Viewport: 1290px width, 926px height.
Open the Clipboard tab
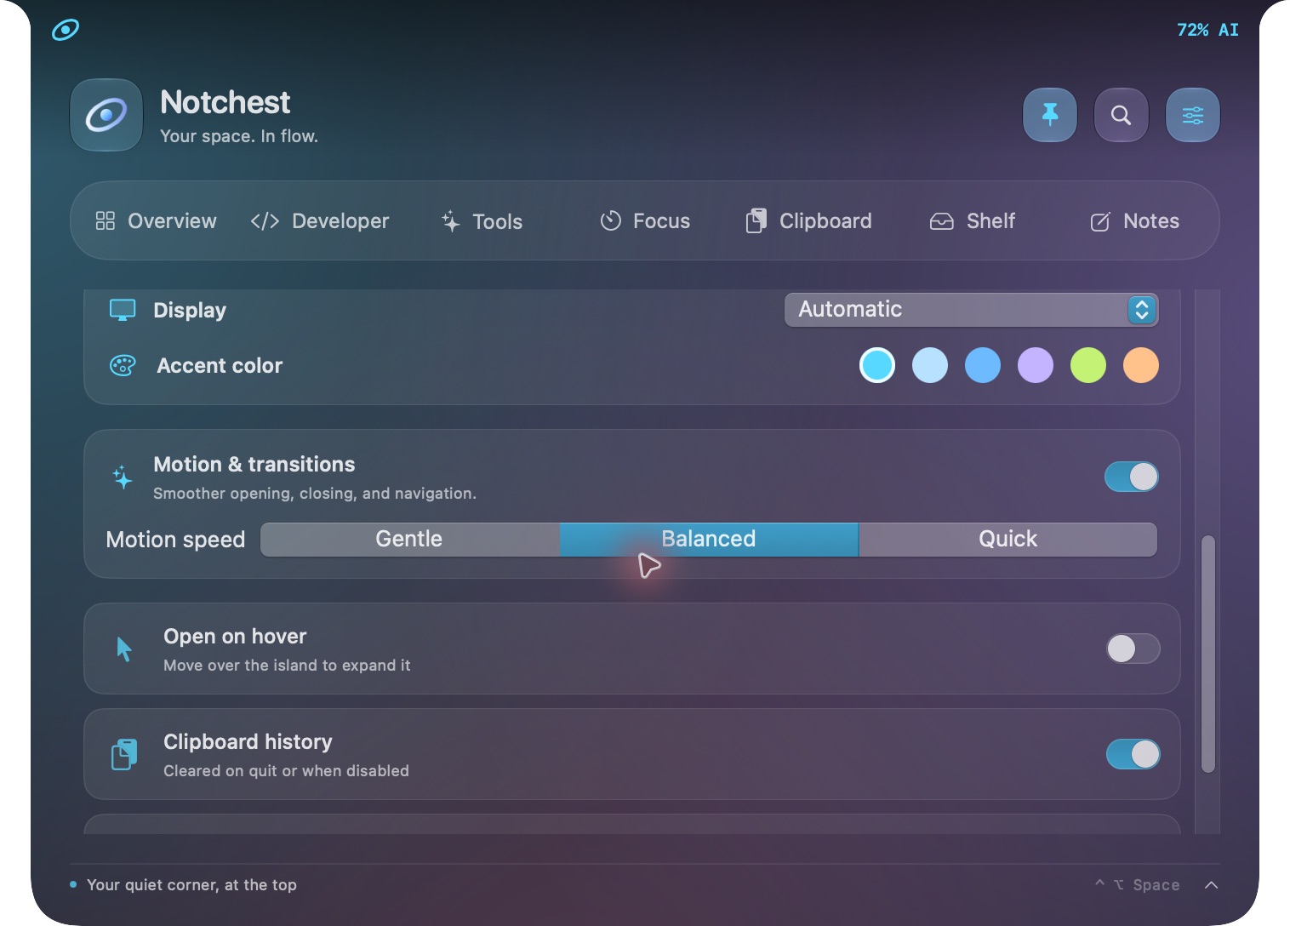[x=808, y=221]
